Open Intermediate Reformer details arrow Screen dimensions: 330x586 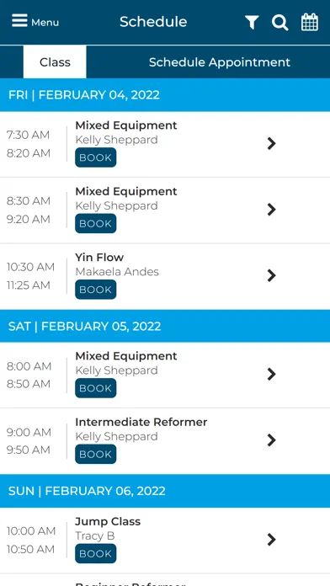(x=272, y=440)
